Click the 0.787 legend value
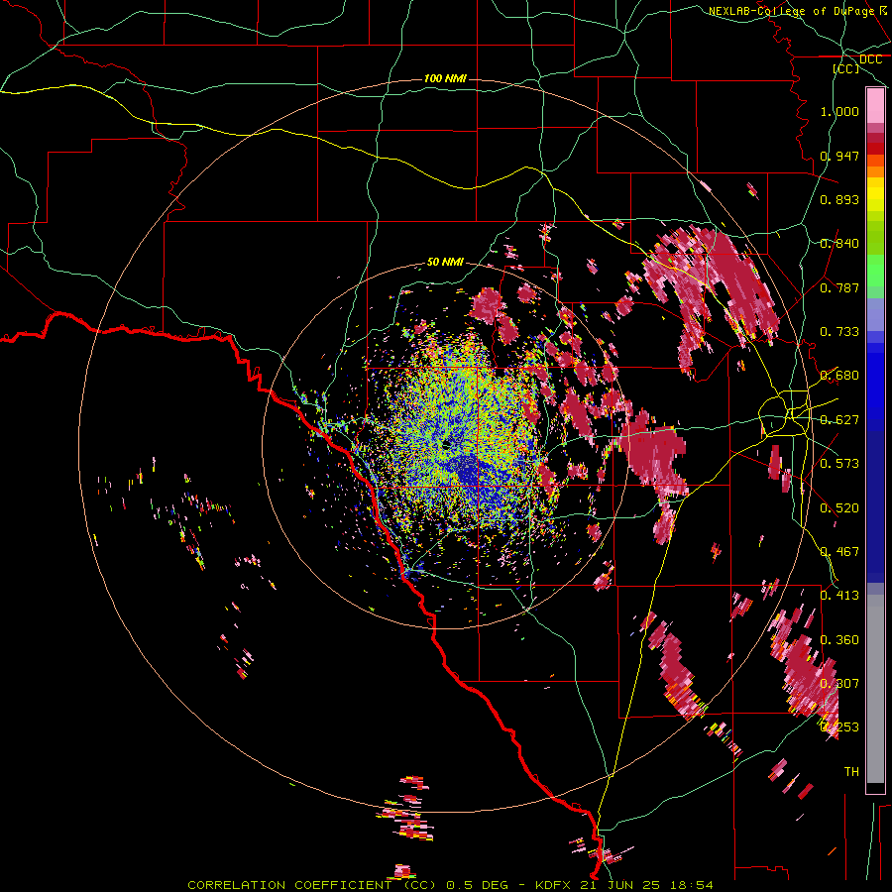Screen dimensions: 892x892 pos(839,287)
